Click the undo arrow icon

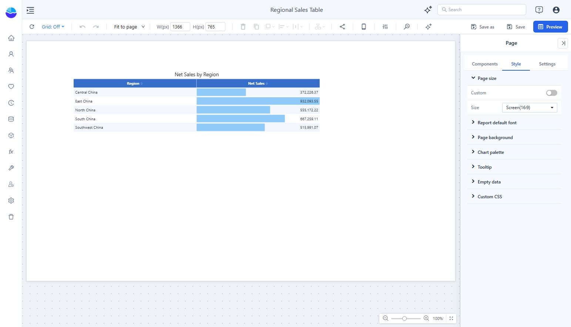pos(83,27)
